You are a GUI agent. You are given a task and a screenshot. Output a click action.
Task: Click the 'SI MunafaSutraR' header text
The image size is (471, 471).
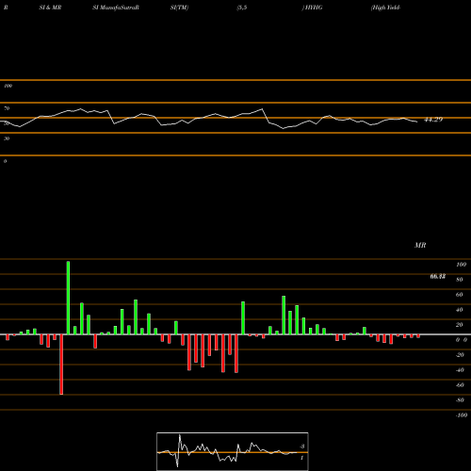click(x=116, y=8)
